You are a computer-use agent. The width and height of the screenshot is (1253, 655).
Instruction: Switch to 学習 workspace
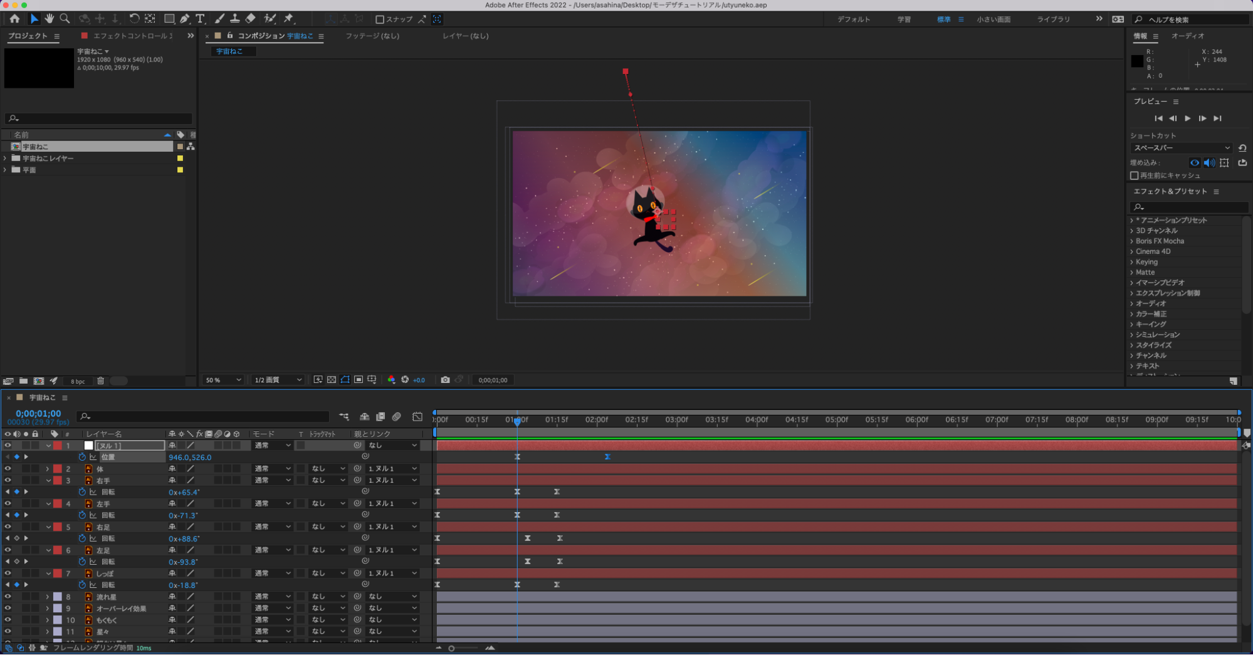tap(903, 19)
